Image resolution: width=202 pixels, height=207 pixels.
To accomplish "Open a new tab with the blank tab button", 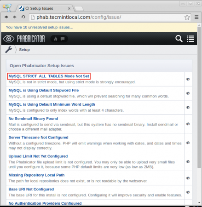I will tap(79, 9).
